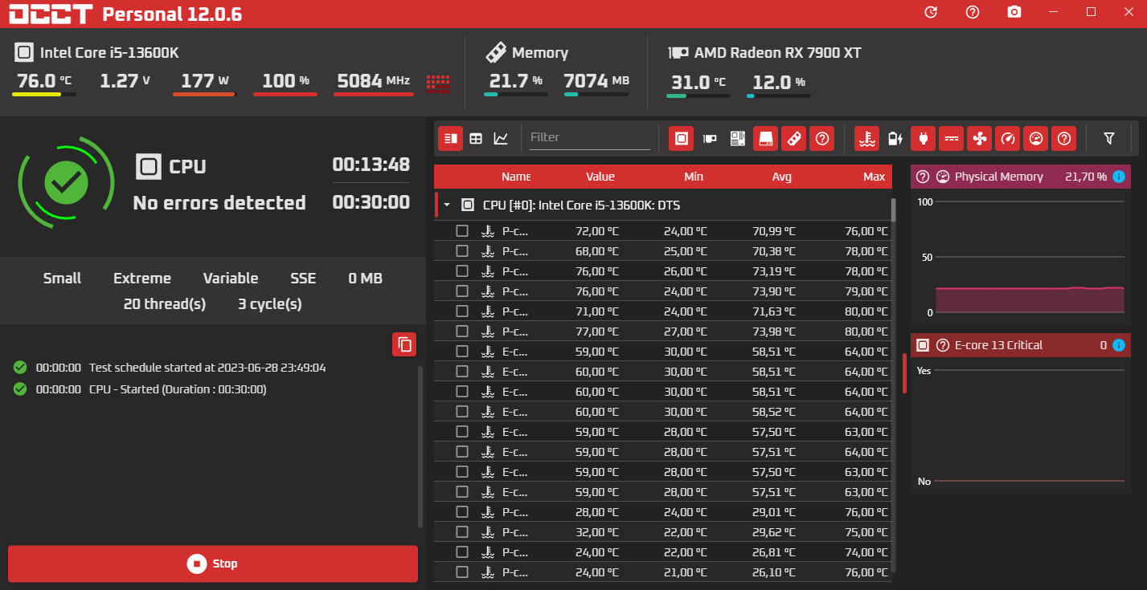Switch to the table-only view mode
The height and width of the screenshot is (590, 1147).
pos(476,138)
